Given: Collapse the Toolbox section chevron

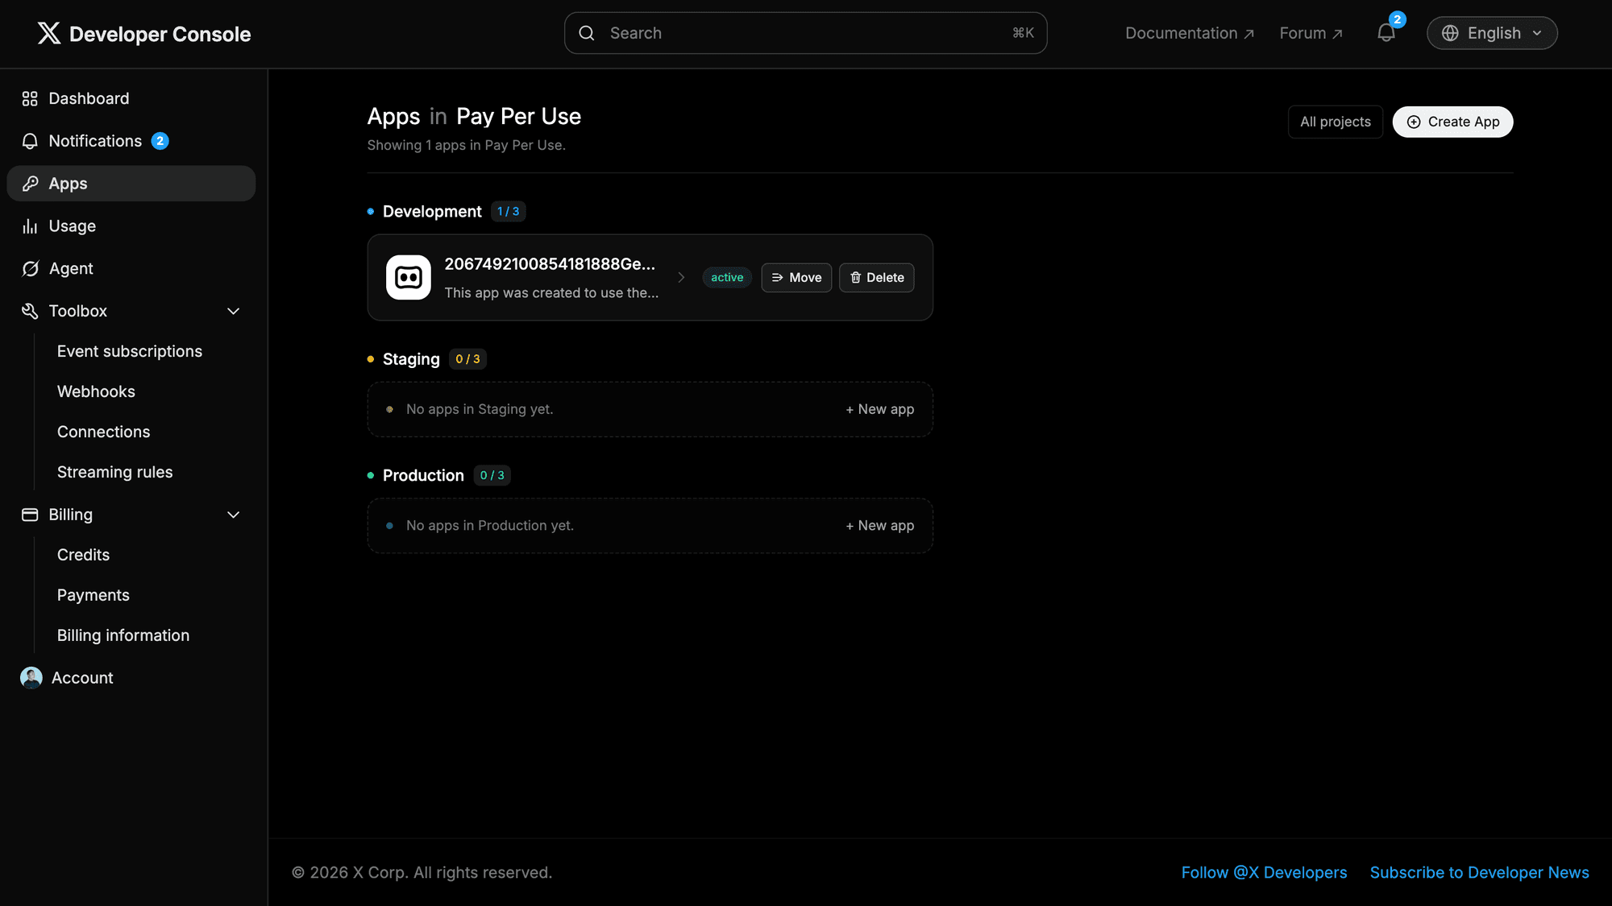Looking at the screenshot, I should pyautogui.click(x=234, y=311).
